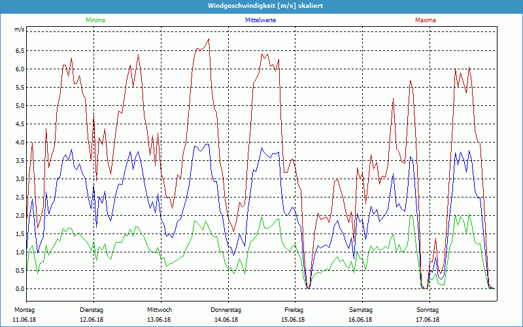Image resolution: width=523 pixels, height=327 pixels.
Task: Click the '12.06.18' date label
Action: (x=92, y=320)
